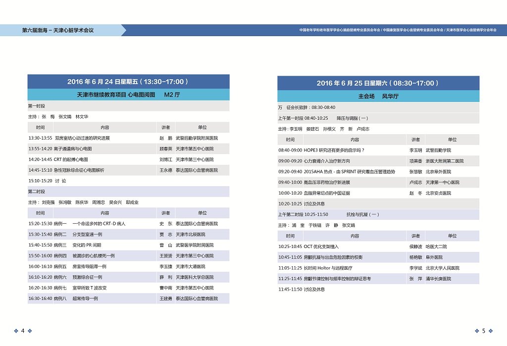507x346 pixels.
Task: Click the time cell "10:20-10:25"
Action: pos(290,204)
